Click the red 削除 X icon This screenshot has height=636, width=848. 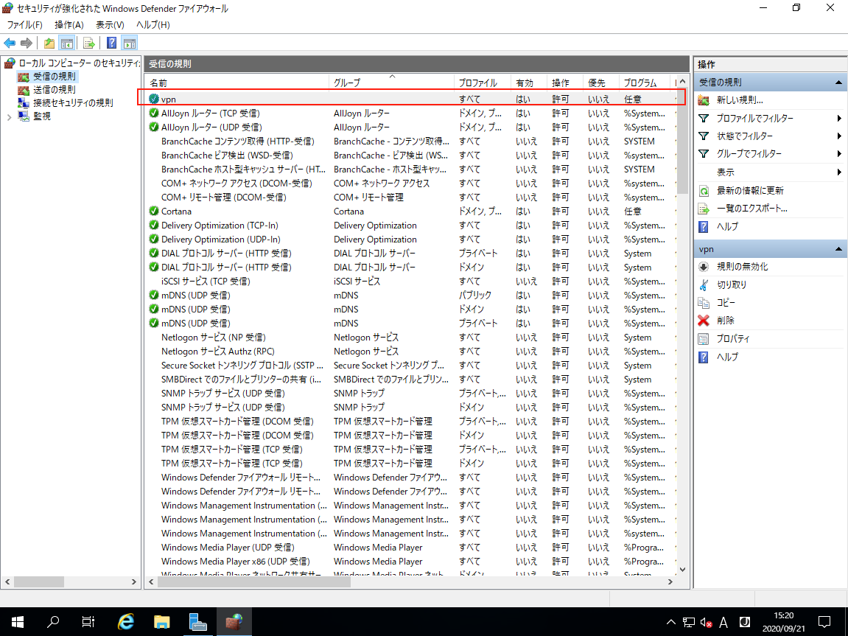click(704, 320)
